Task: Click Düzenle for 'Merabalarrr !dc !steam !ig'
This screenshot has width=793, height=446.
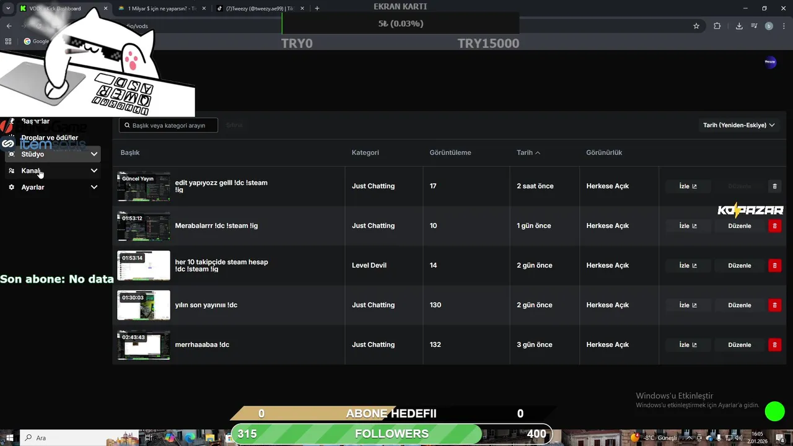Action: [739, 226]
